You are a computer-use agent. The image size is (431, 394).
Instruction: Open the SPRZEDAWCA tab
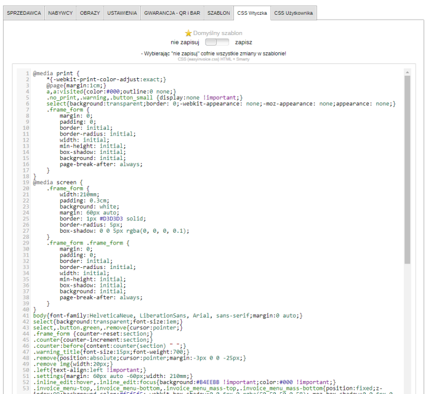point(24,13)
